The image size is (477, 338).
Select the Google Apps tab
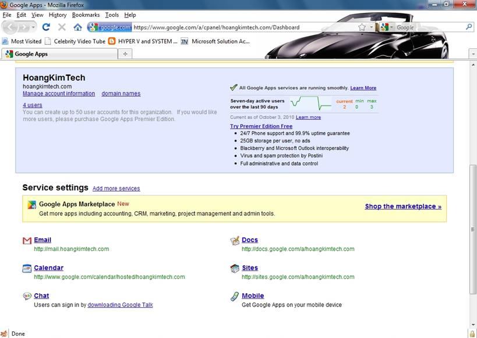(59, 54)
